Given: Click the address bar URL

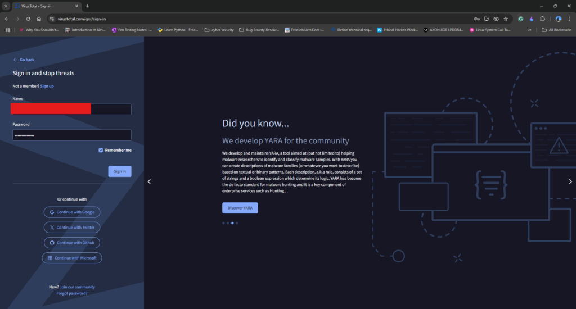Looking at the screenshot, I should (x=82, y=19).
